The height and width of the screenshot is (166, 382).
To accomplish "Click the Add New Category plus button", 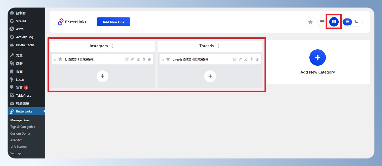I will [x=318, y=57].
